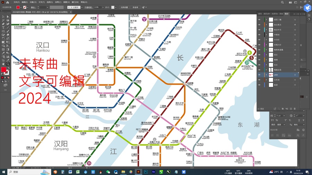Select the Shape Builder tool
Screen dimensions: 312x175
[3, 46]
